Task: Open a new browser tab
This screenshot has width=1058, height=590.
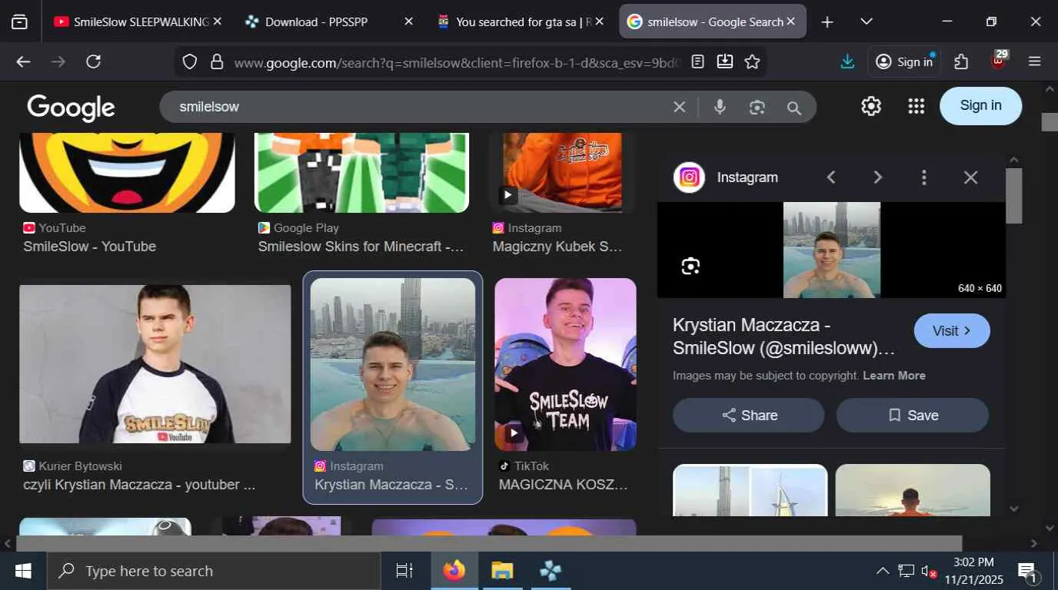Action: tap(827, 22)
